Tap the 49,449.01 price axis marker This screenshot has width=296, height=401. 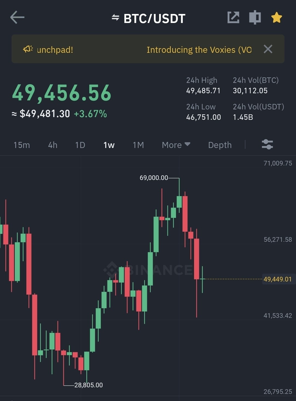[x=277, y=279]
